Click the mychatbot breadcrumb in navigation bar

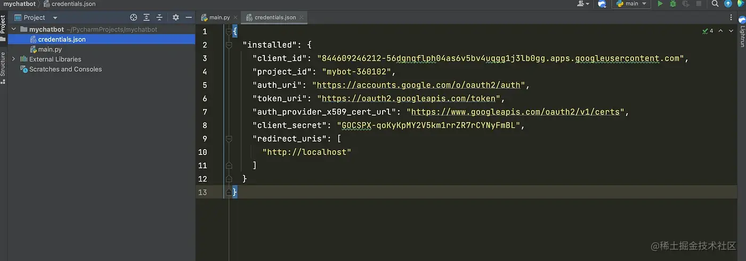(19, 4)
